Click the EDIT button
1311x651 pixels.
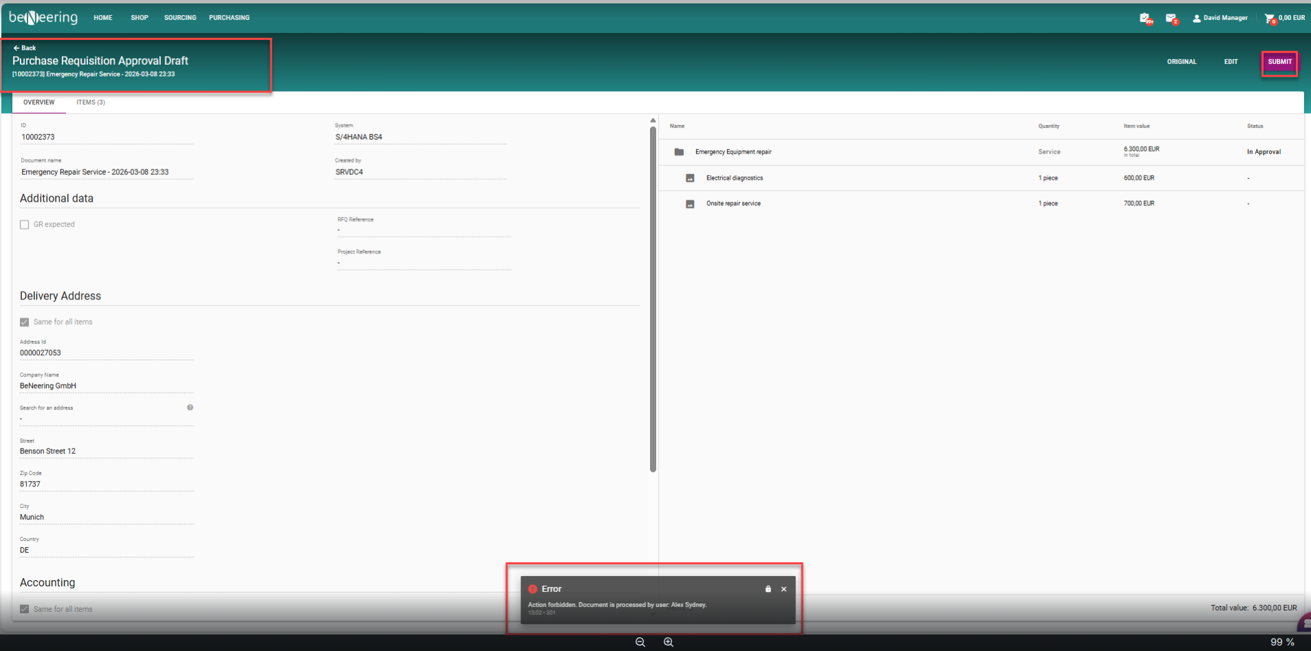pos(1231,62)
